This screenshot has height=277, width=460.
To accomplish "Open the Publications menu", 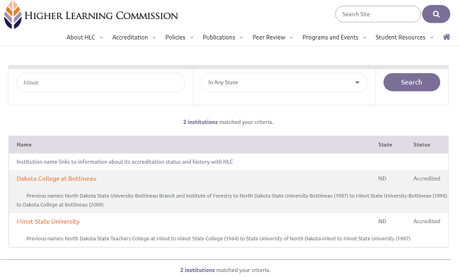I will pos(219,38).
